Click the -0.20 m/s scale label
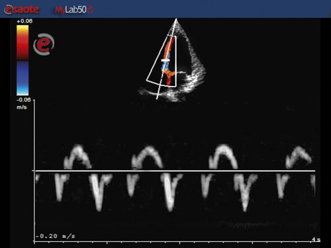 [x=56, y=236]
